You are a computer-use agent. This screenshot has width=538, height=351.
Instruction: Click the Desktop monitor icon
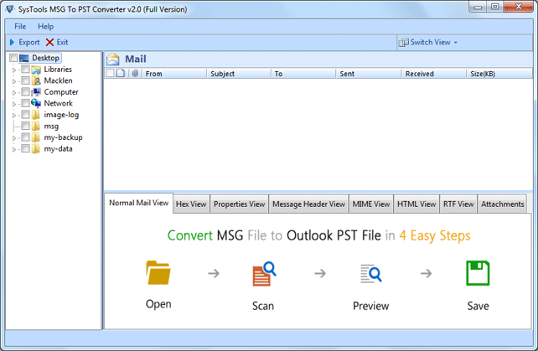tap(24, 58)
